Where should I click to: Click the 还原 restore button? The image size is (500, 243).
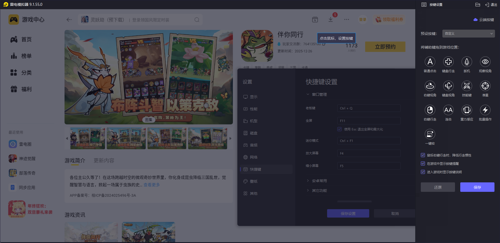(x=438, y=187)
